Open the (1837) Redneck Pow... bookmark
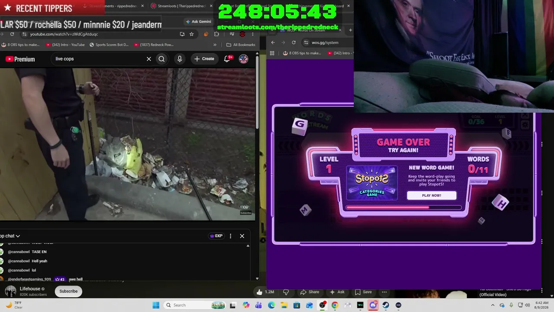This screenshot has width=554, height=312. 154,45
